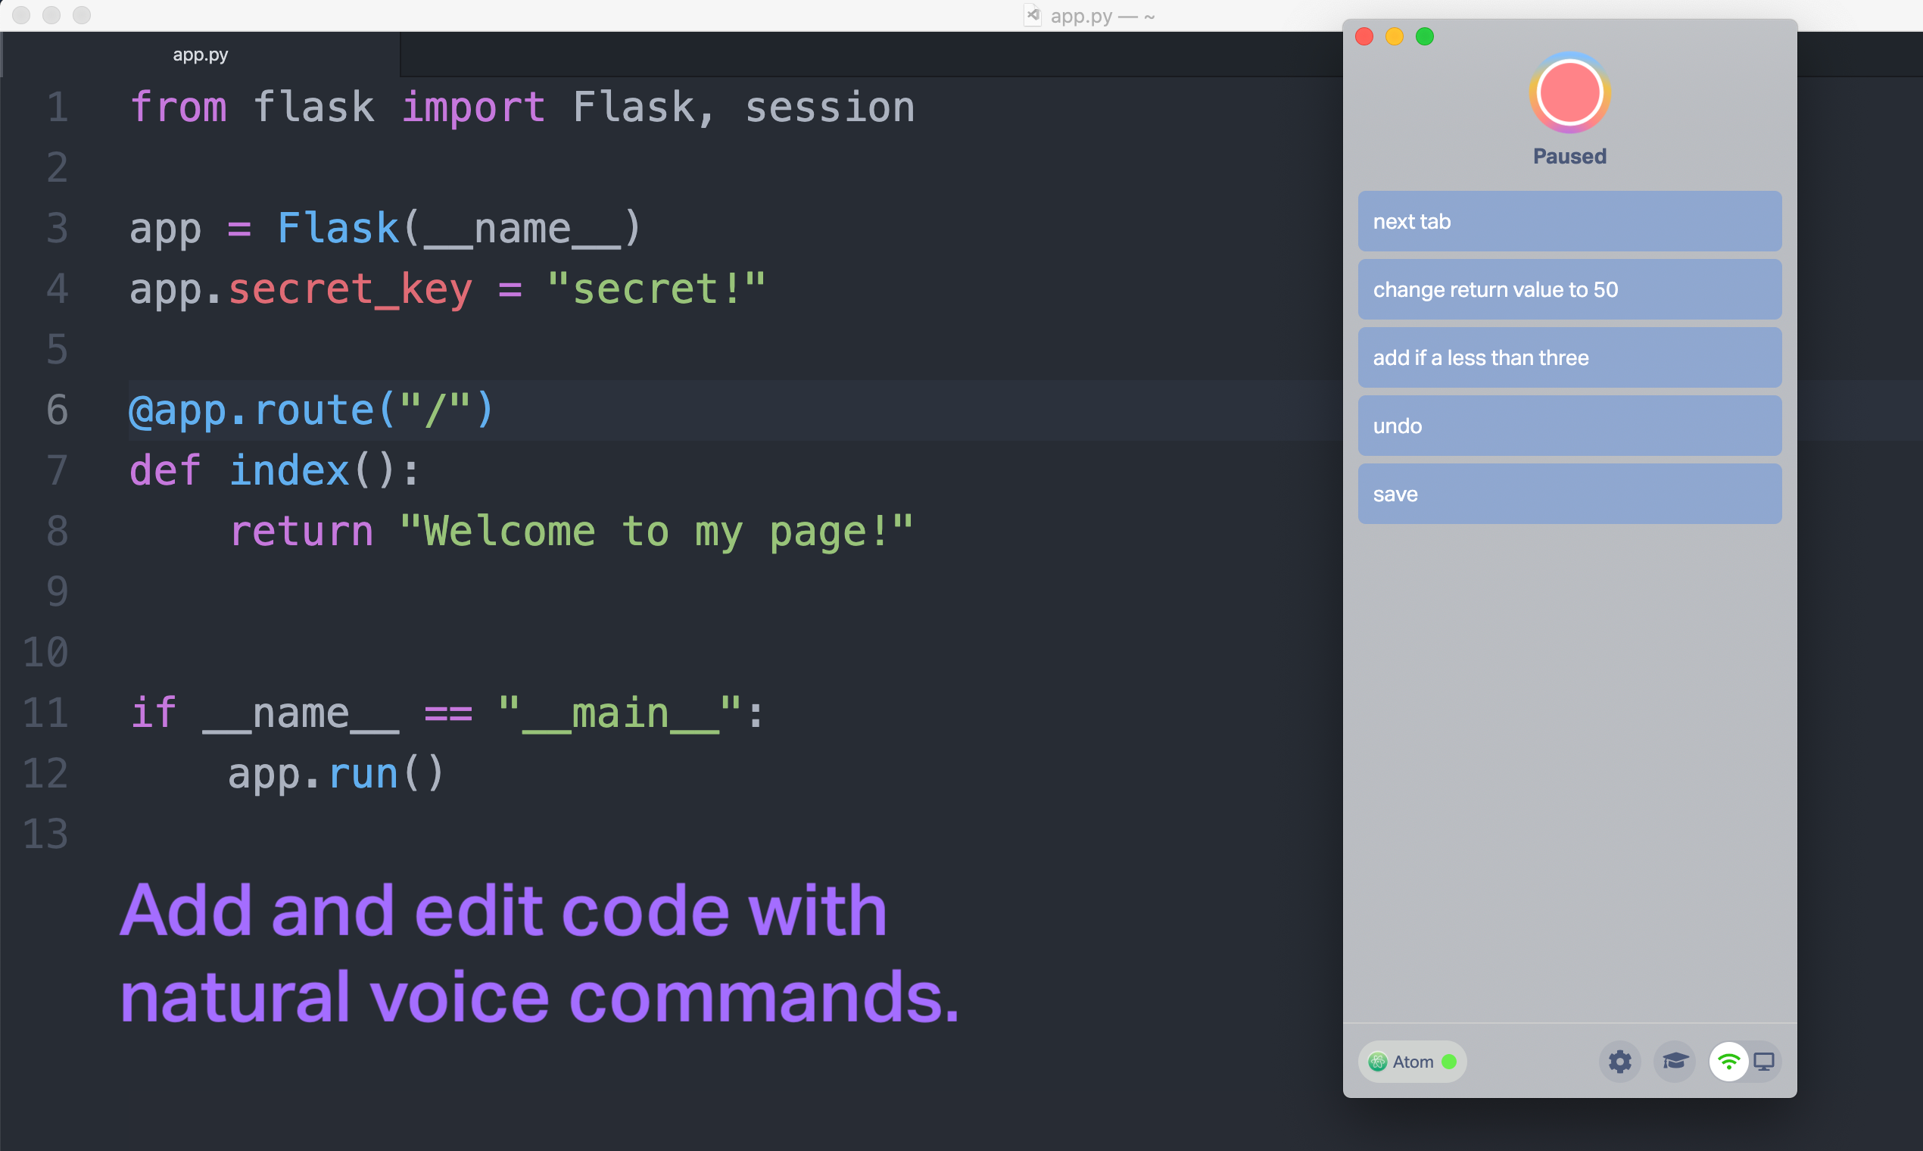The height and width of the screenshot is (1151, 1923).
Task: Select the Wi-Fi input mode icon
Action: (x=1728, y=1062)
